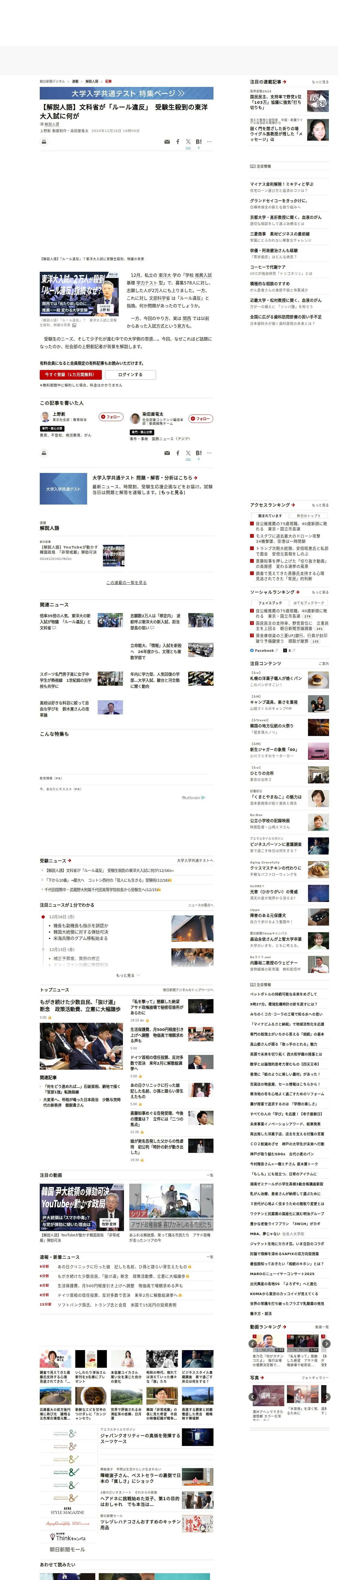
Task: Open the 東洋大入試 ルール違反 video thumbnail
Action: [79, 295]
